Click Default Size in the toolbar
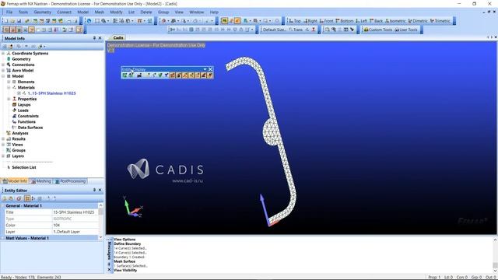This screenshot has width=498, height=280. [274, 30]
